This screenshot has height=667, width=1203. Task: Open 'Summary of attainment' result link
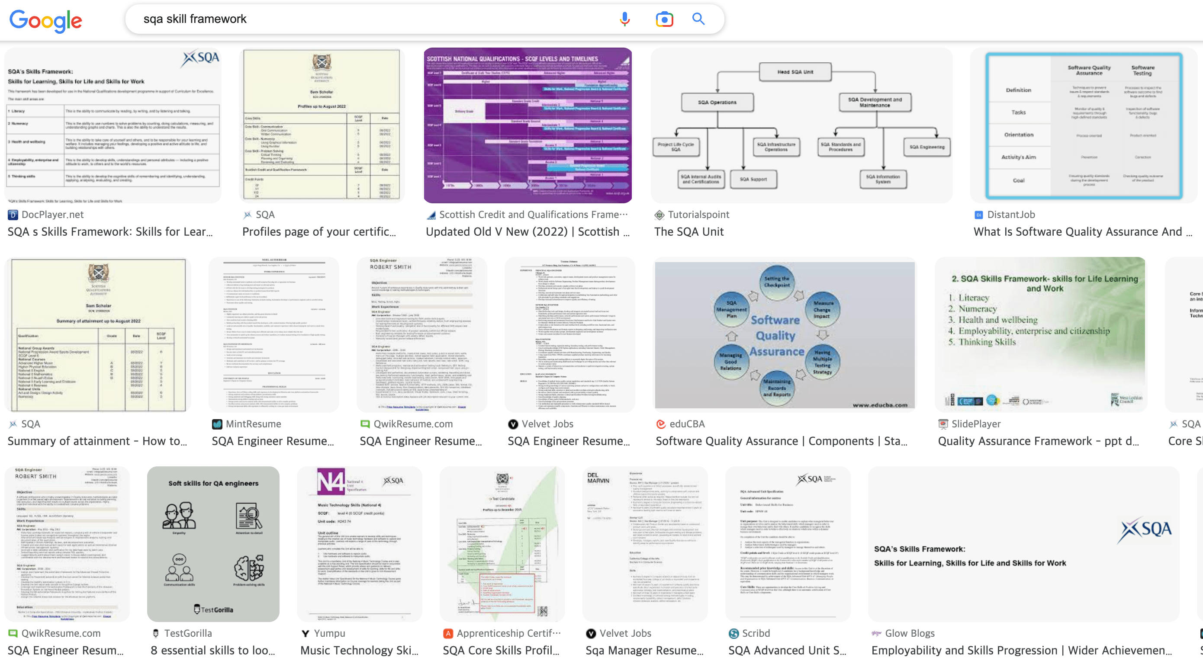point(97,441)
